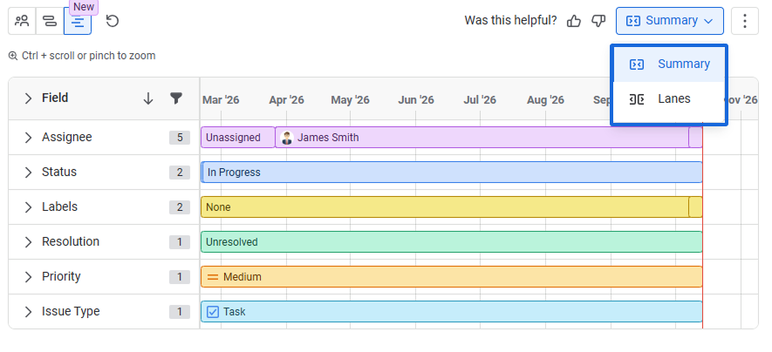This screenshot has width=772, height=352.
Task: Click the Jul '26 month header
Action: (480, 100)
